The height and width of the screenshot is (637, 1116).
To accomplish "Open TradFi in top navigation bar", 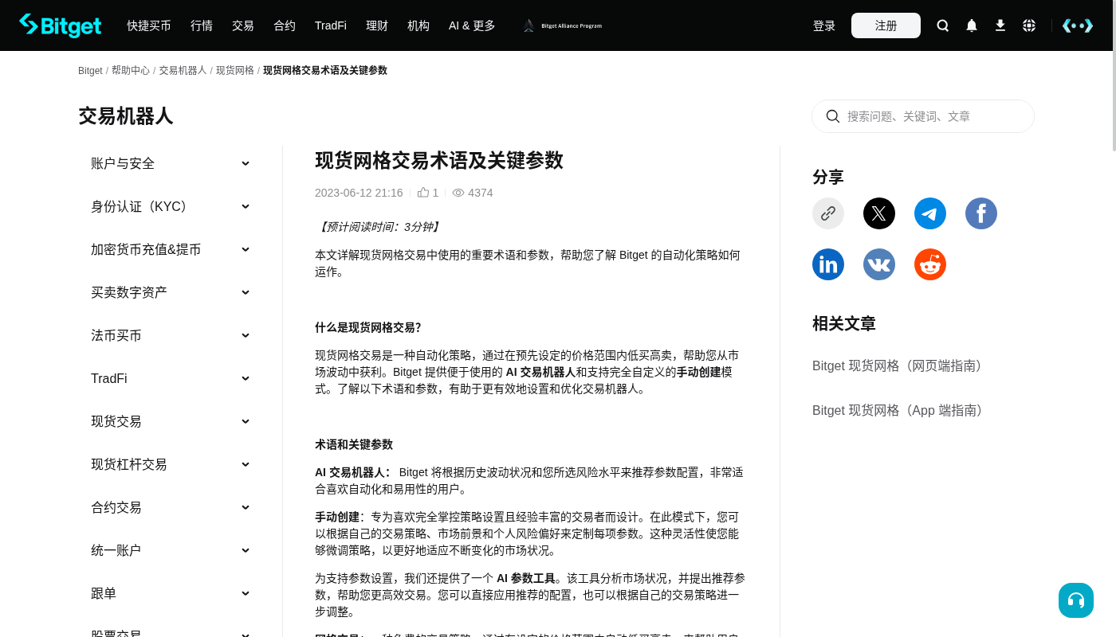I will tap(331, 25).
